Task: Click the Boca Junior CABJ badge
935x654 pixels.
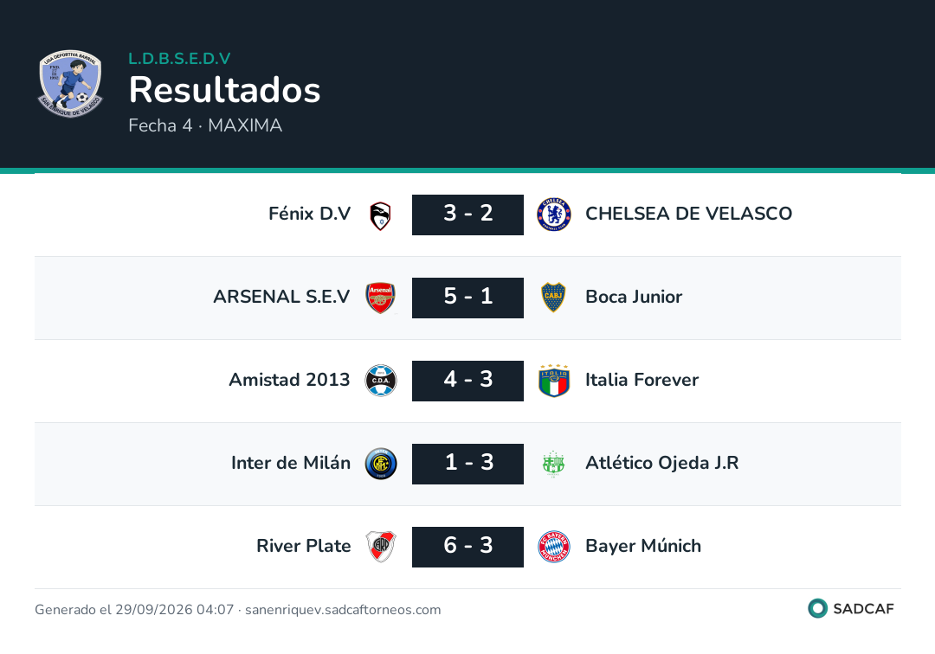Action: tap(553, 298)
